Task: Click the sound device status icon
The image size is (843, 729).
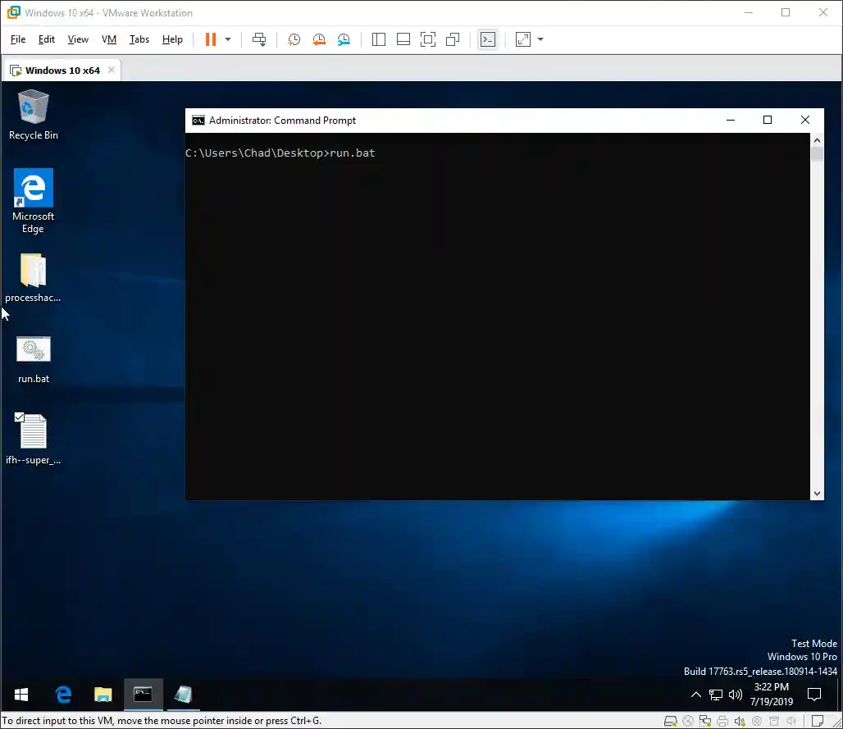Action: click(x=740, y=722)
